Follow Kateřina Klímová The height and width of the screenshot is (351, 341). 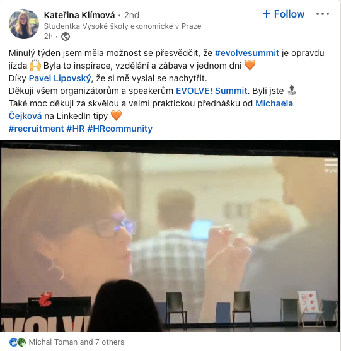(x=284, y=14)
